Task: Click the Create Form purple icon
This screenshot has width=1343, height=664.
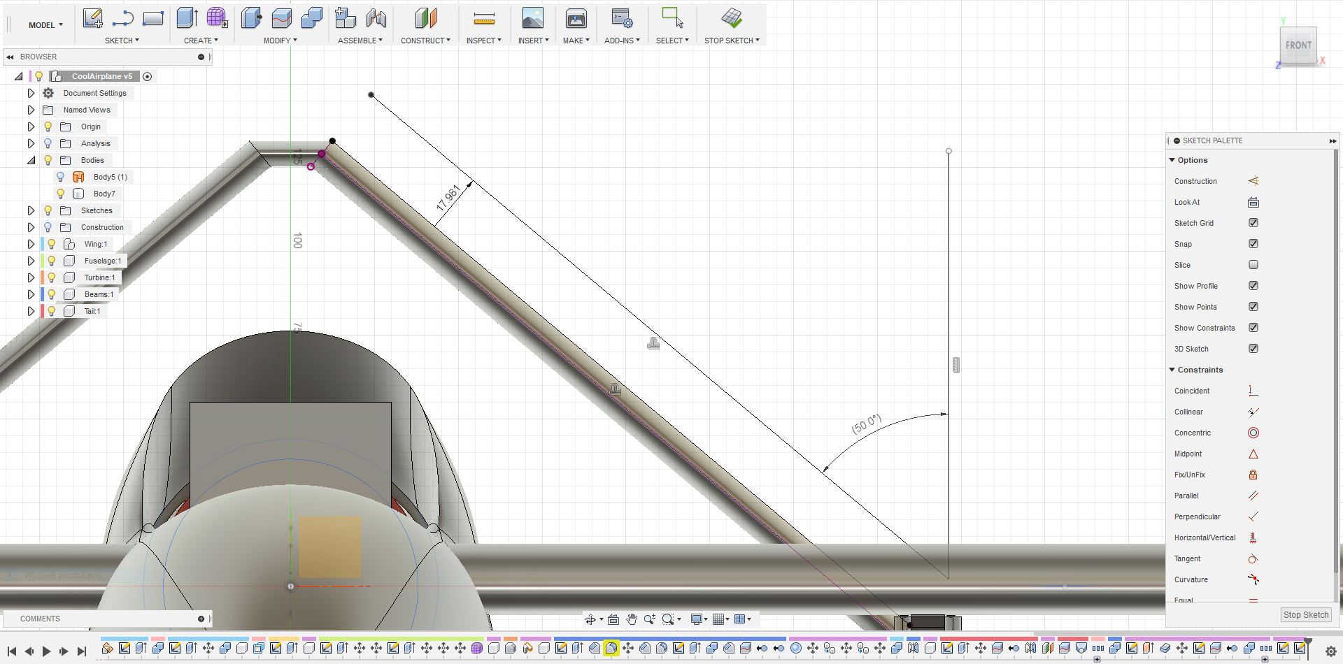Action: click(x=217, y=18)
